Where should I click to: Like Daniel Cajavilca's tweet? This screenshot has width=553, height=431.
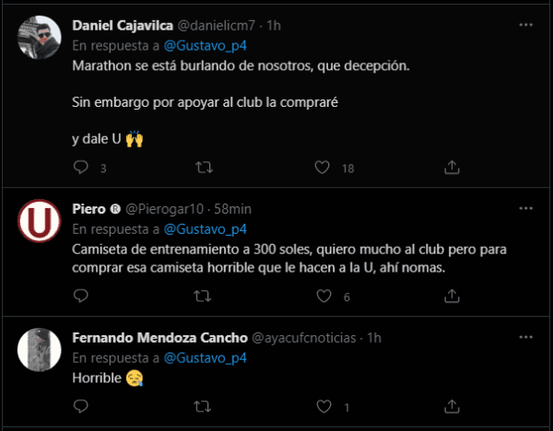click(x=323, y=168)
